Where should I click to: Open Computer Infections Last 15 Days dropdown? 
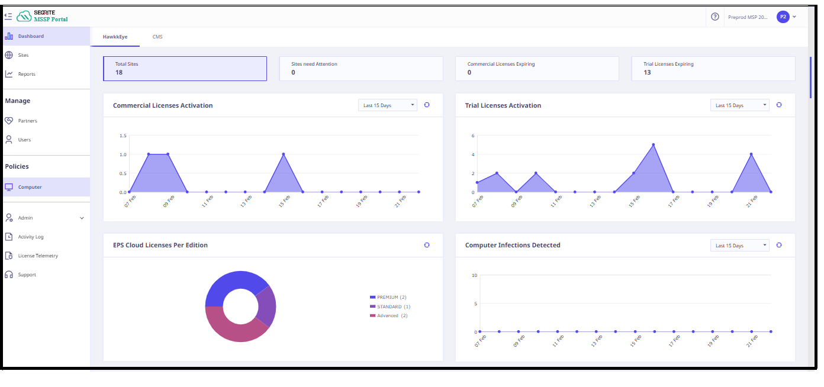click(x=740, y=246)
